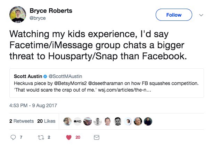Open the tweet options chevron menu
Image resolution: width=213 pixels, height=145 pixels.
(201, 15)
